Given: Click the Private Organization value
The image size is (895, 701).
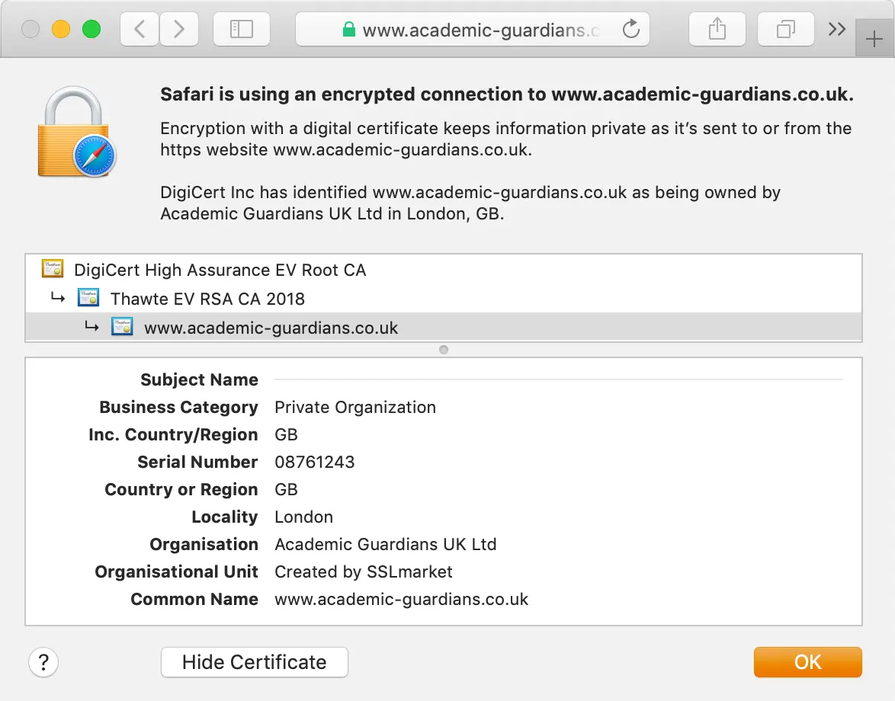Looking at the screenshot, I should point(355,407).
